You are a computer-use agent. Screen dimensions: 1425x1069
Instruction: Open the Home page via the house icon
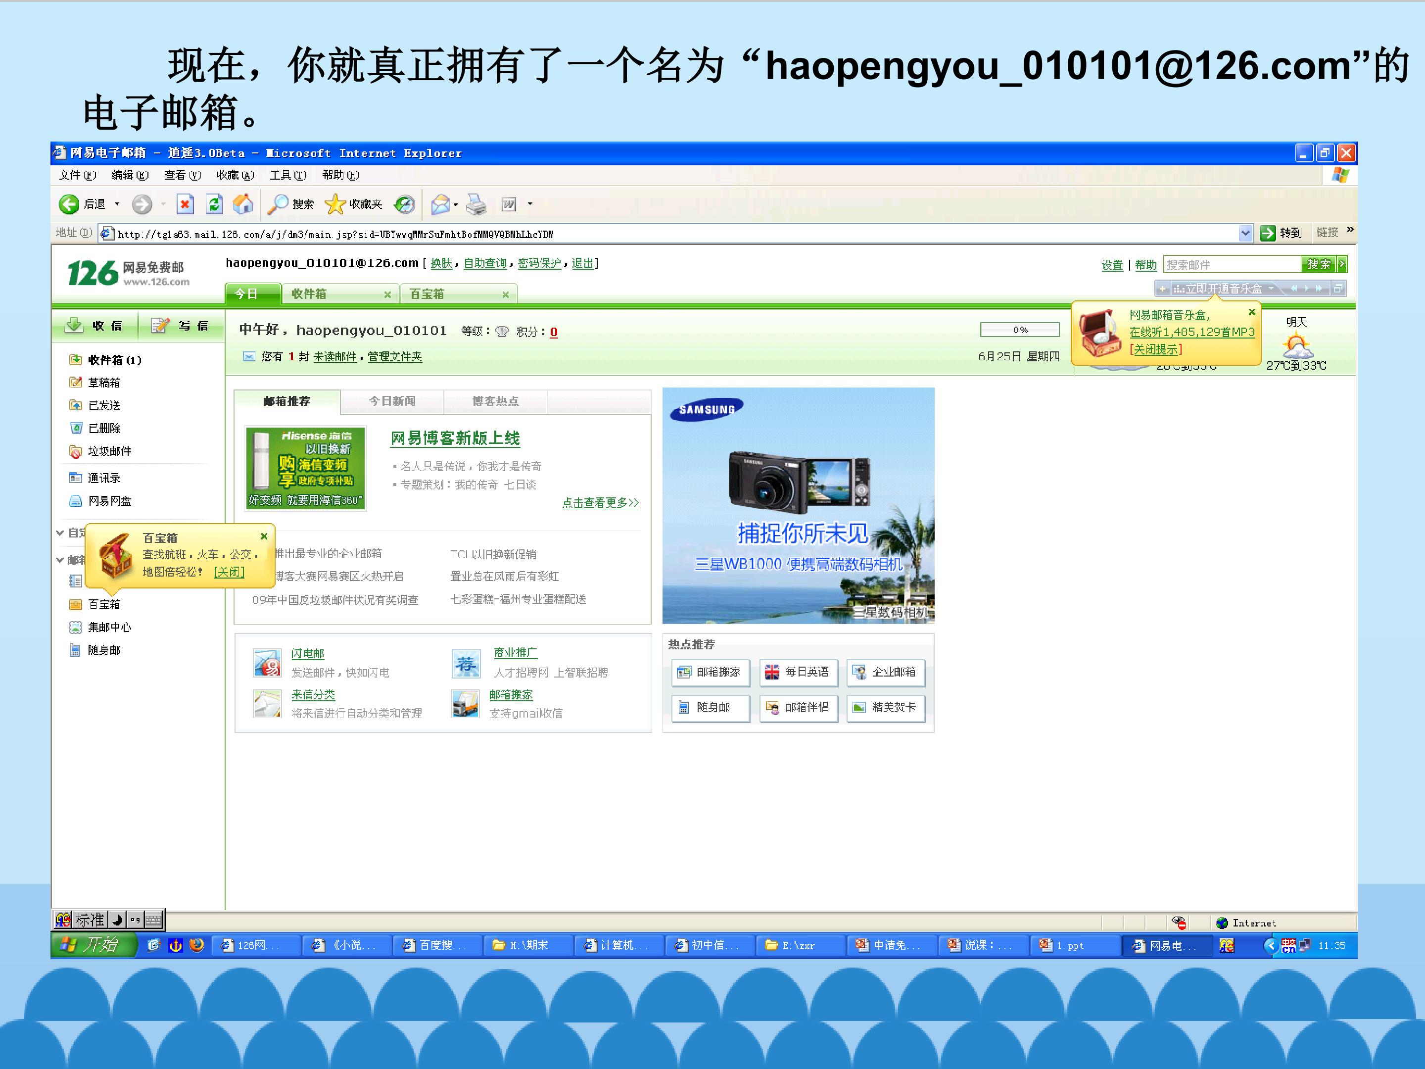(243, 204)
